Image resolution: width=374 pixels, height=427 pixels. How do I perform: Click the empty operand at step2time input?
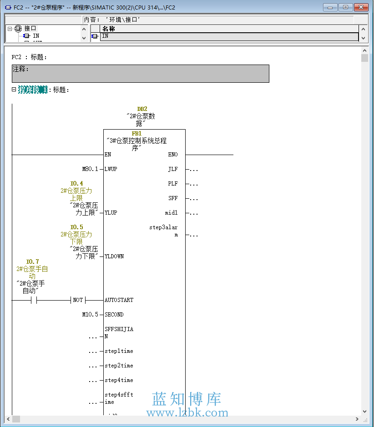coord(93,367)
